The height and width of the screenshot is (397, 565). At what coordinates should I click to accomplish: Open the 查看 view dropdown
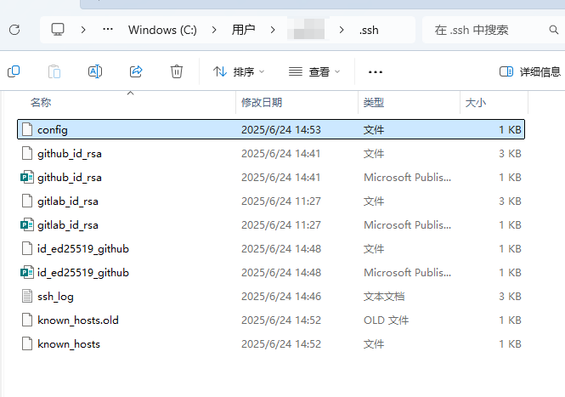click(314, 71)
